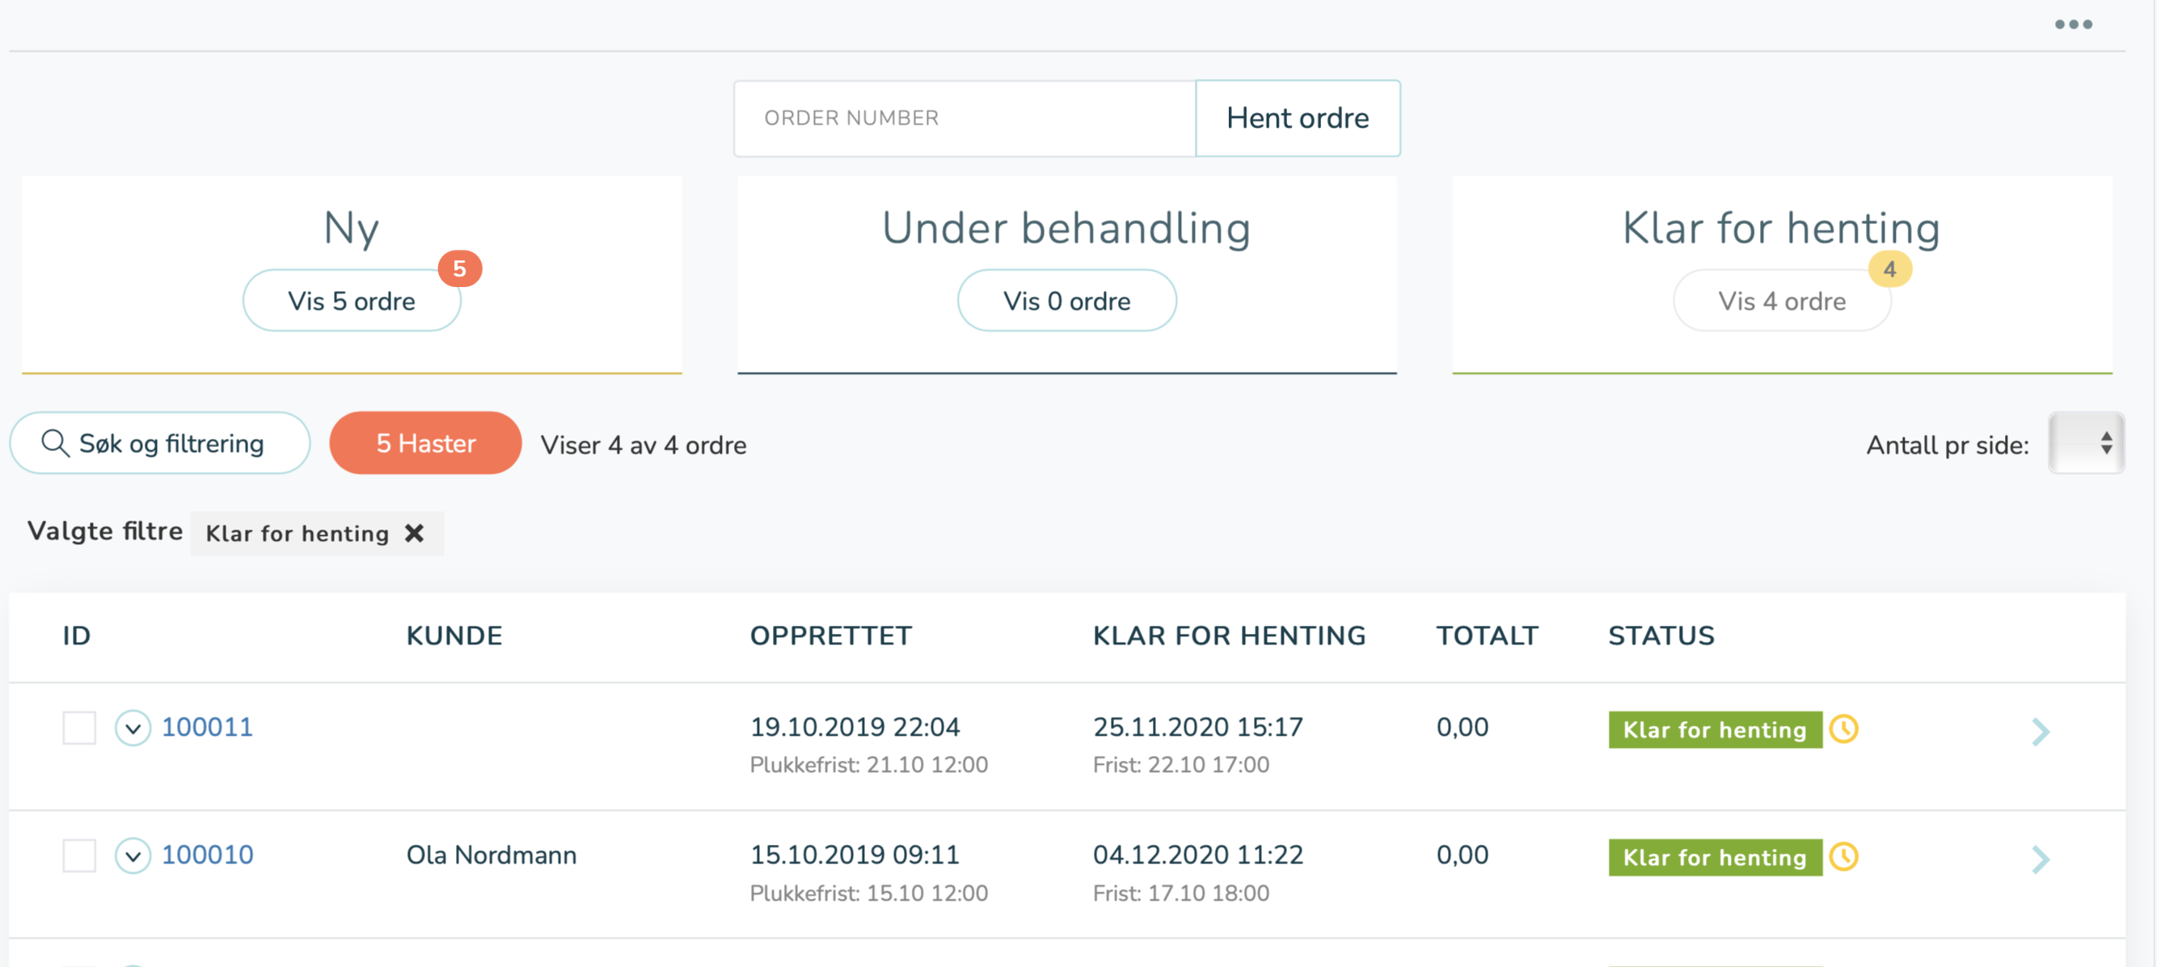Click the 5 Haster button
Screen dimensions: 2157x967
(425, 443)
